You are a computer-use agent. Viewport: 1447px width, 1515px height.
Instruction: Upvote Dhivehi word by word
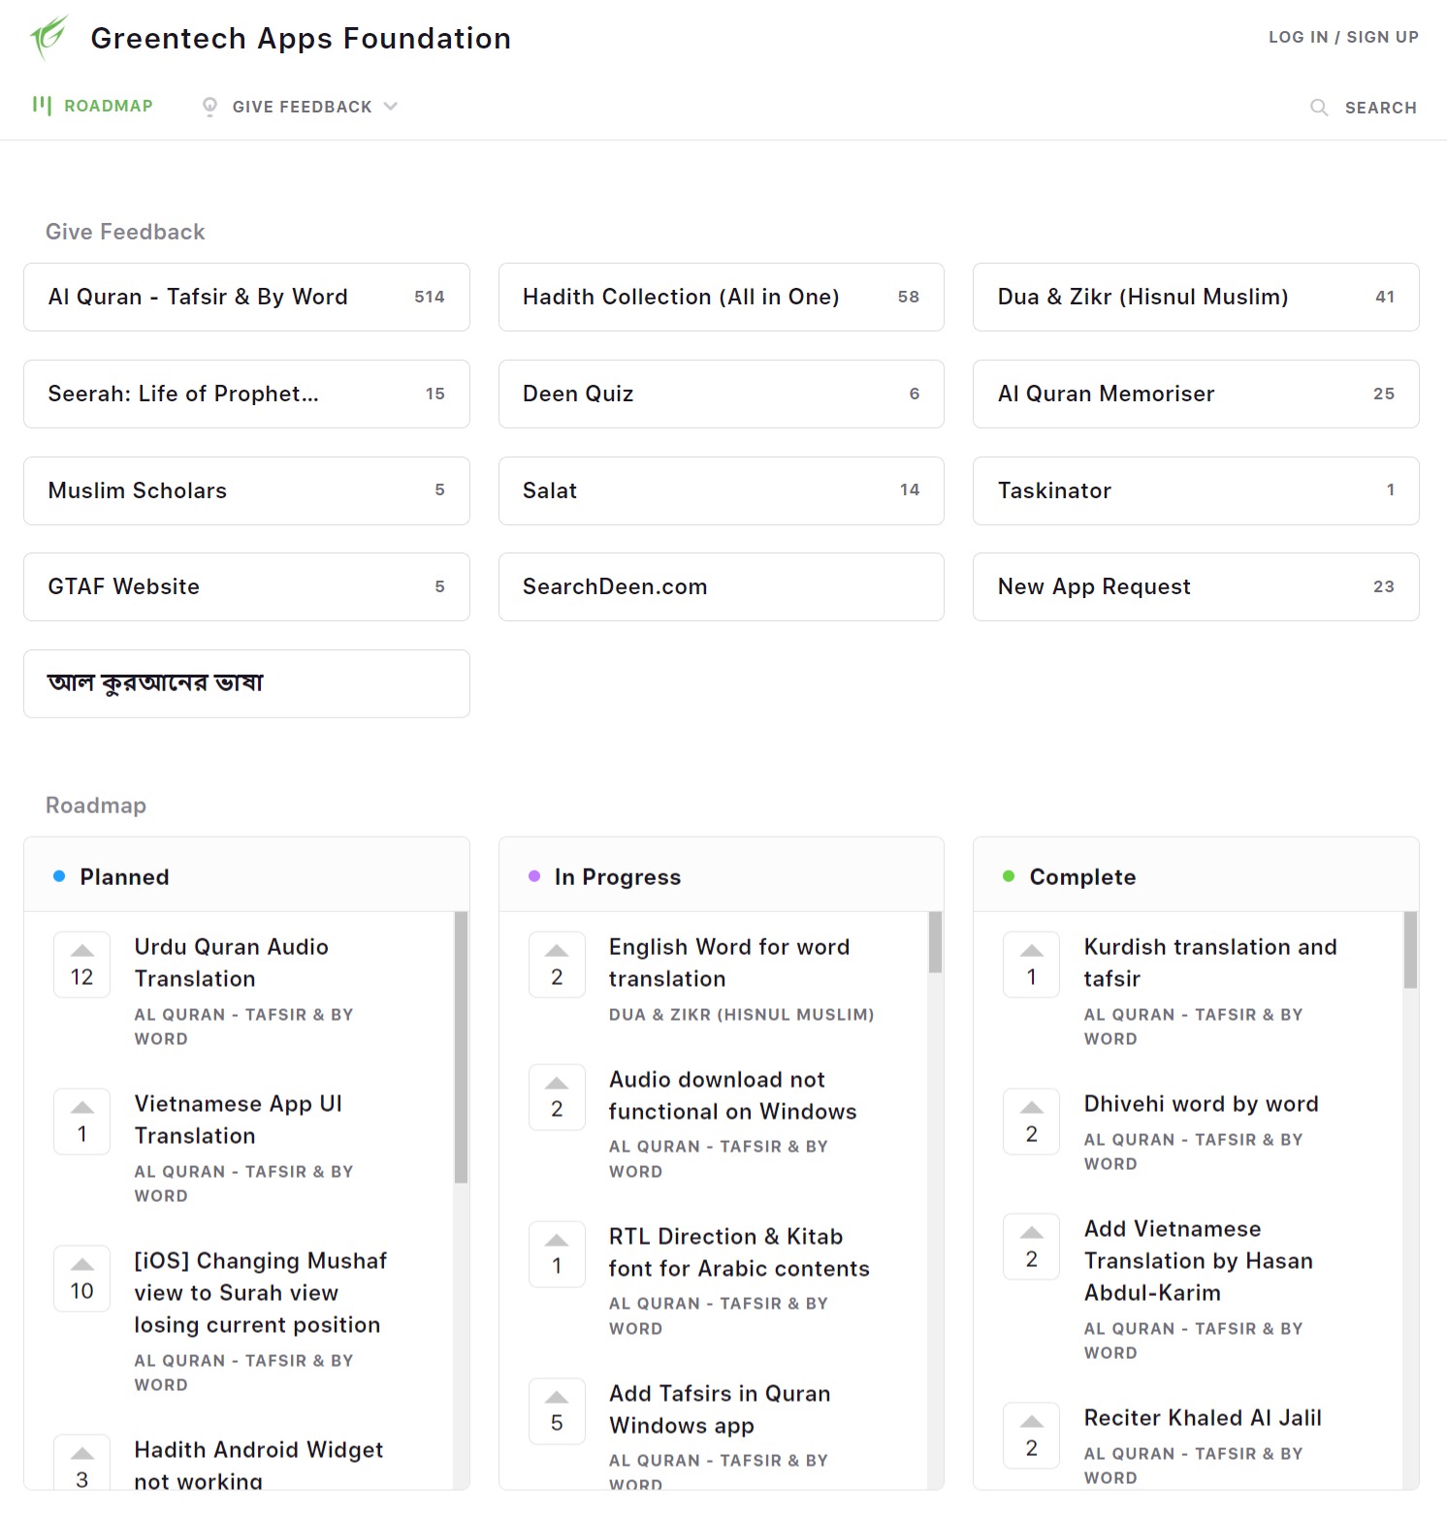pyautogui.click(x=1032, y=1121)
